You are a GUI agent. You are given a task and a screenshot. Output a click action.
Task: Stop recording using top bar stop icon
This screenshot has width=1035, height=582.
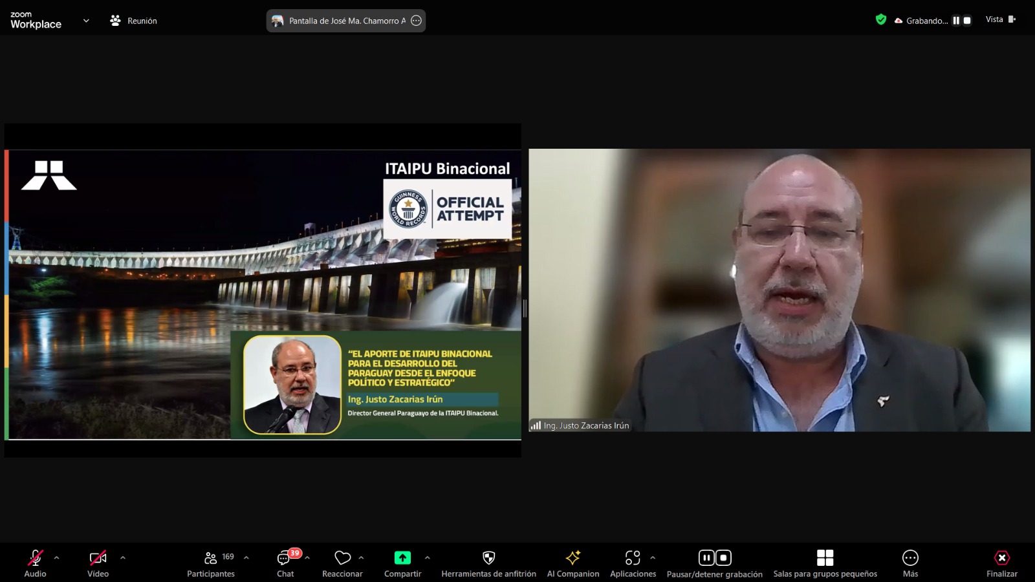click(967, 21)
